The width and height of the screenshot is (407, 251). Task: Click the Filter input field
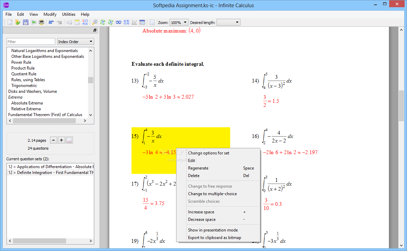coord(30,41)
